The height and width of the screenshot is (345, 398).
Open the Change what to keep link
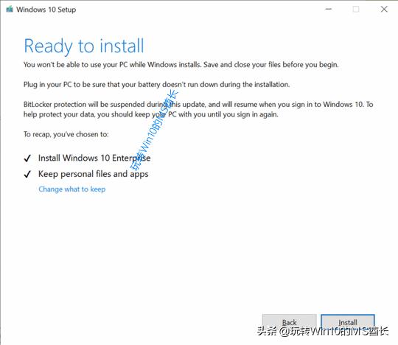pos(71,189)
